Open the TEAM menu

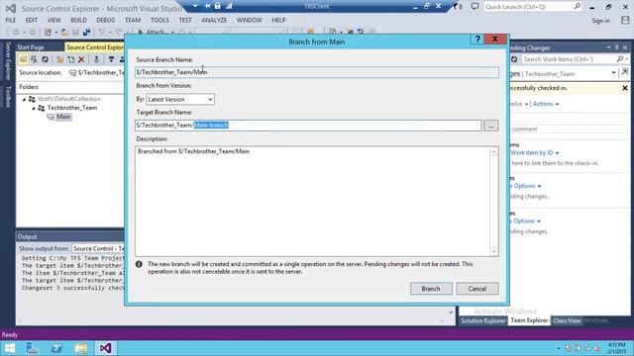(x=133, y=20)
